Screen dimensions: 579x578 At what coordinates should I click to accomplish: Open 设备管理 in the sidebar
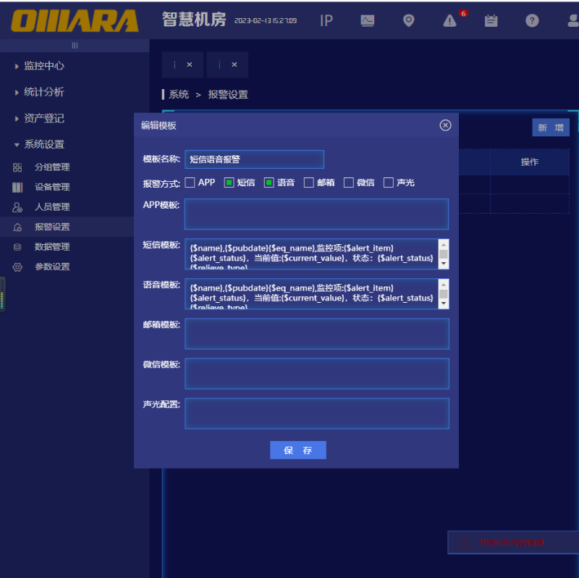coord(52,187)
